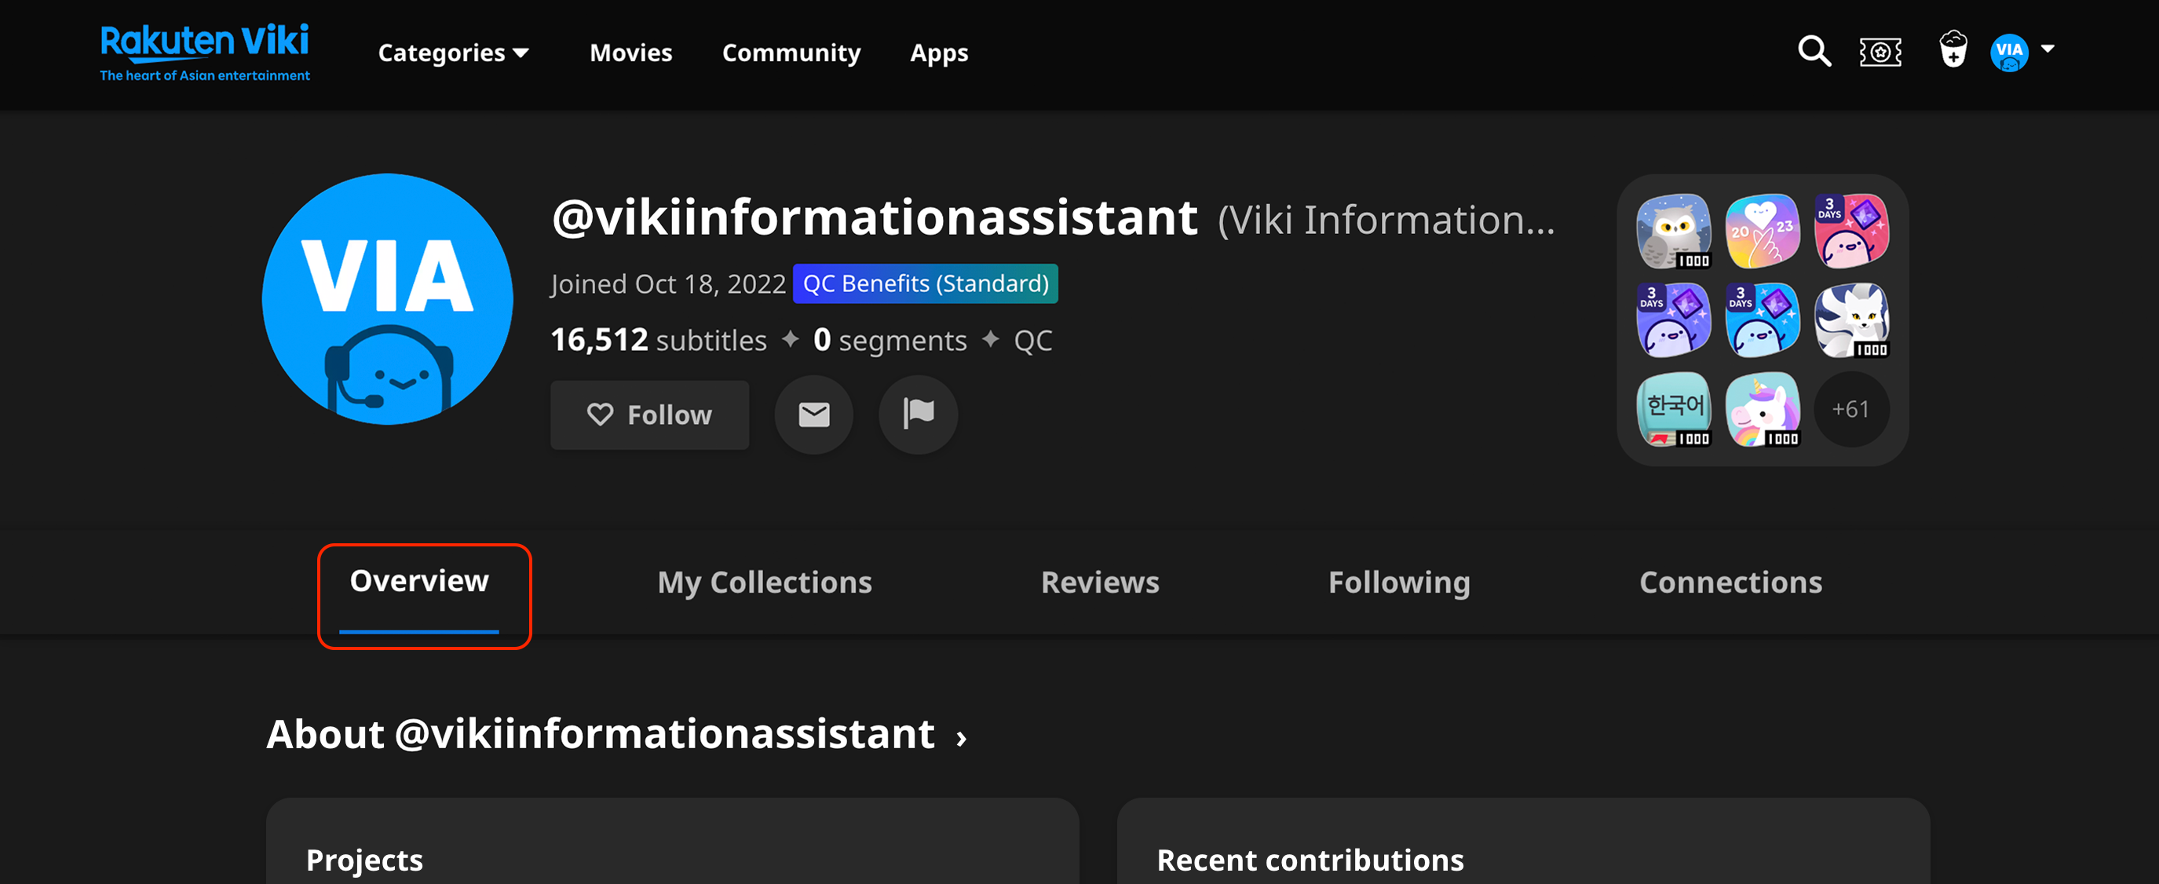Report user with the flag icon
The width and height of the screenshot is (2159, 884).
click(x=918, y=415)
